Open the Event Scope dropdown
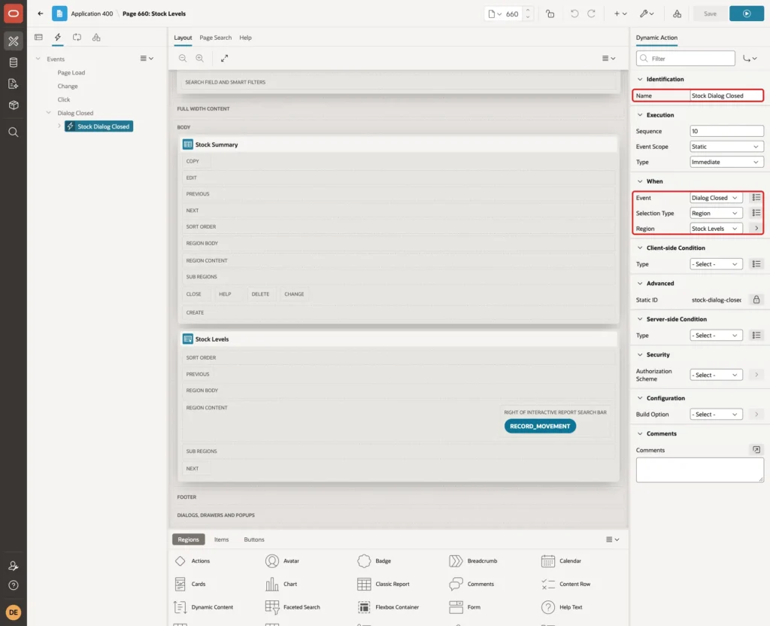Screen dimensions: 770x626 coord(726,147)
